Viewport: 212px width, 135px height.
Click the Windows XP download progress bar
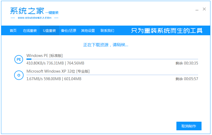pos(112,75)
